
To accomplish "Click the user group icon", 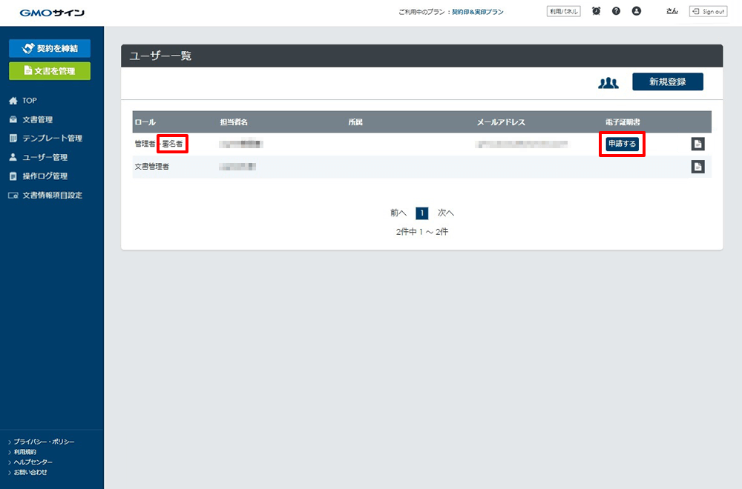I will coord(608,83).
